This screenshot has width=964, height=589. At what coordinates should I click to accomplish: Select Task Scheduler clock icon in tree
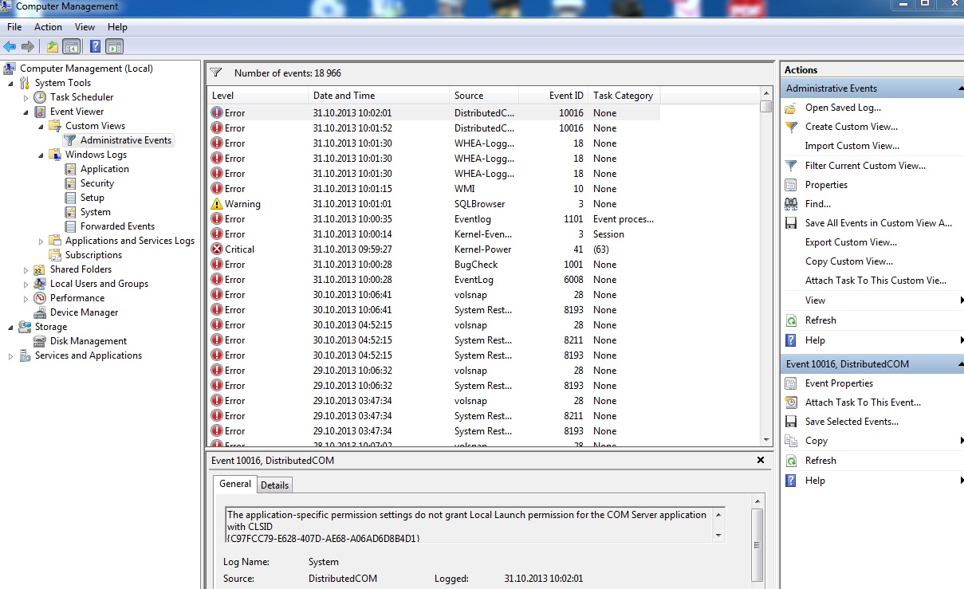40,97
